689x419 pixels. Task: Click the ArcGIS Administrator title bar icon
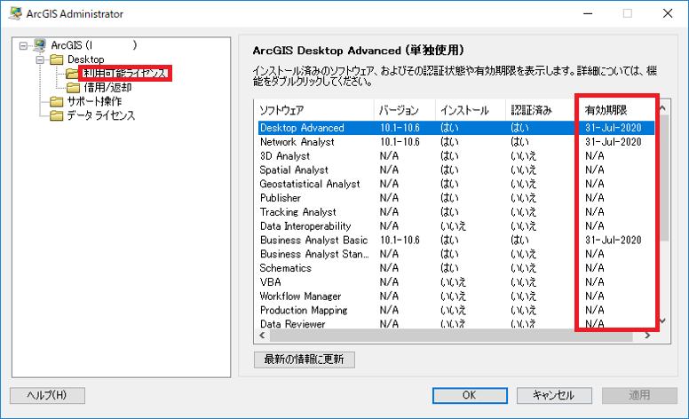click(15, 13)
